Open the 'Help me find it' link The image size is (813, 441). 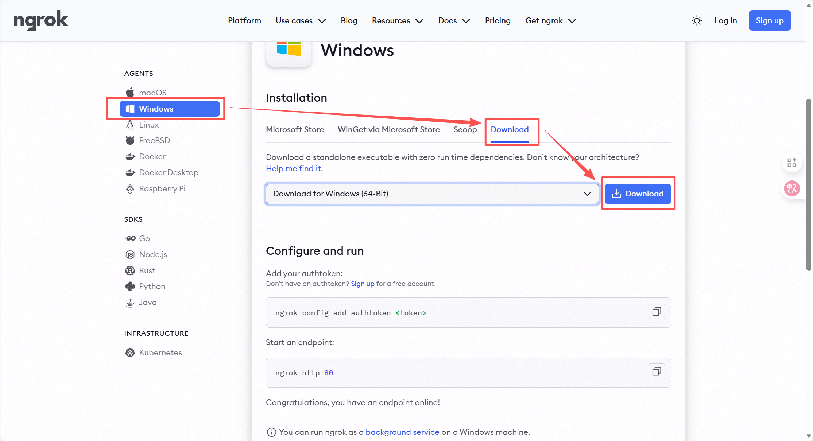point(294,168)
